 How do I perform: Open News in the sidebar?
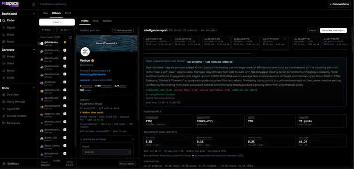click(10, 41)
